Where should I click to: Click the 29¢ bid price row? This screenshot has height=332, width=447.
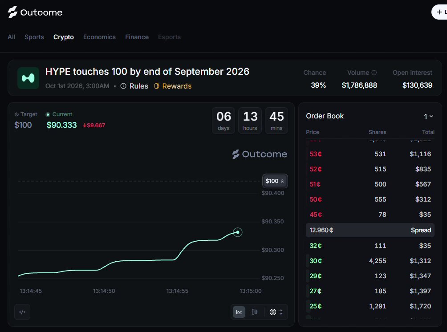(370, 276)
